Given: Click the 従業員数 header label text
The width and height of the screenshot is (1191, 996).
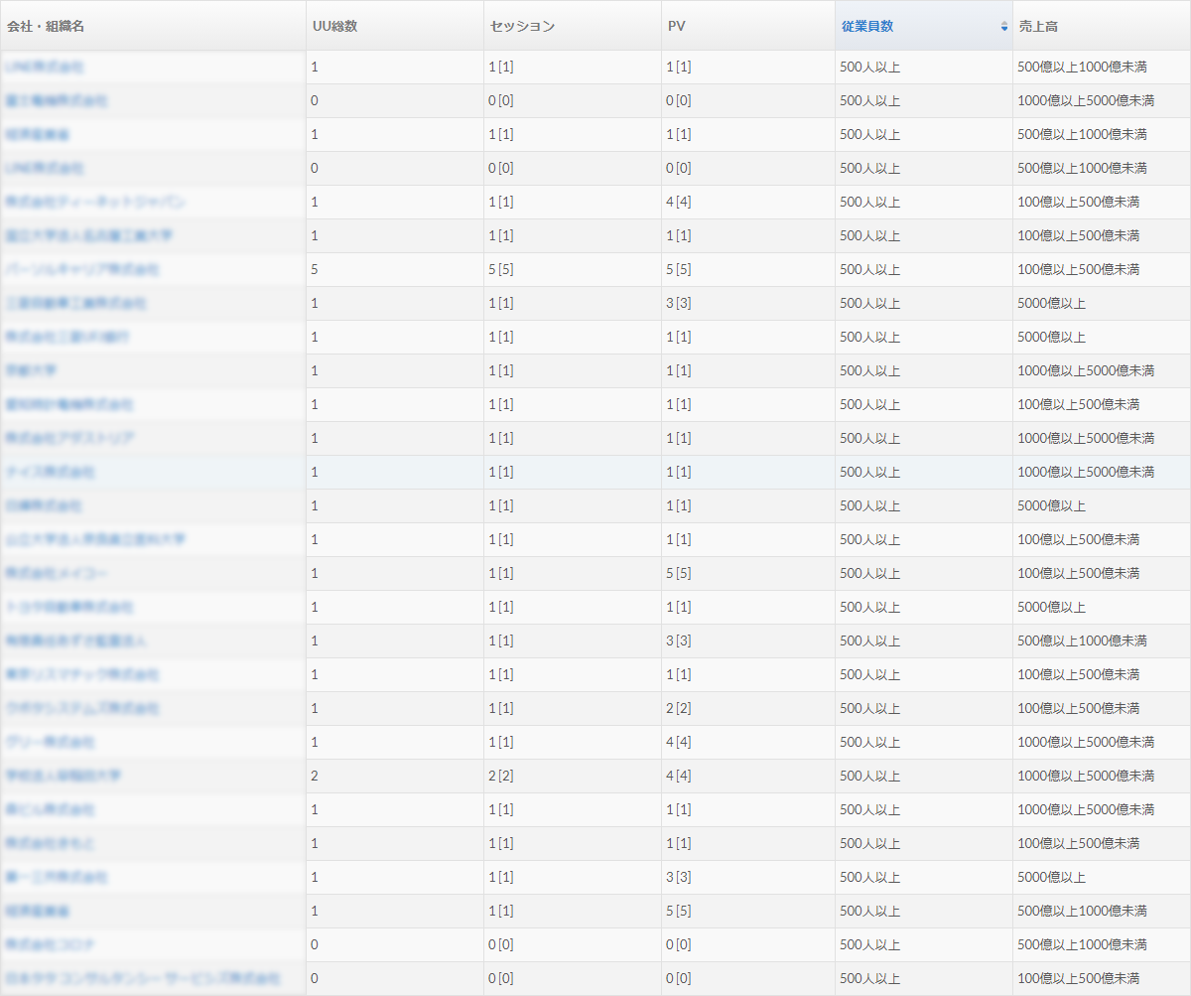Looking at the screenshot, I should pos(867,26).
